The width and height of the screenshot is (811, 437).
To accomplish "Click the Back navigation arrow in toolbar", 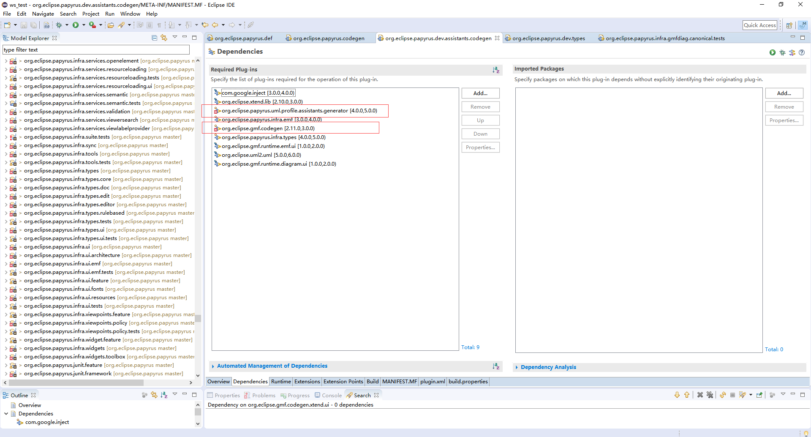I will (x=215, y=25).
